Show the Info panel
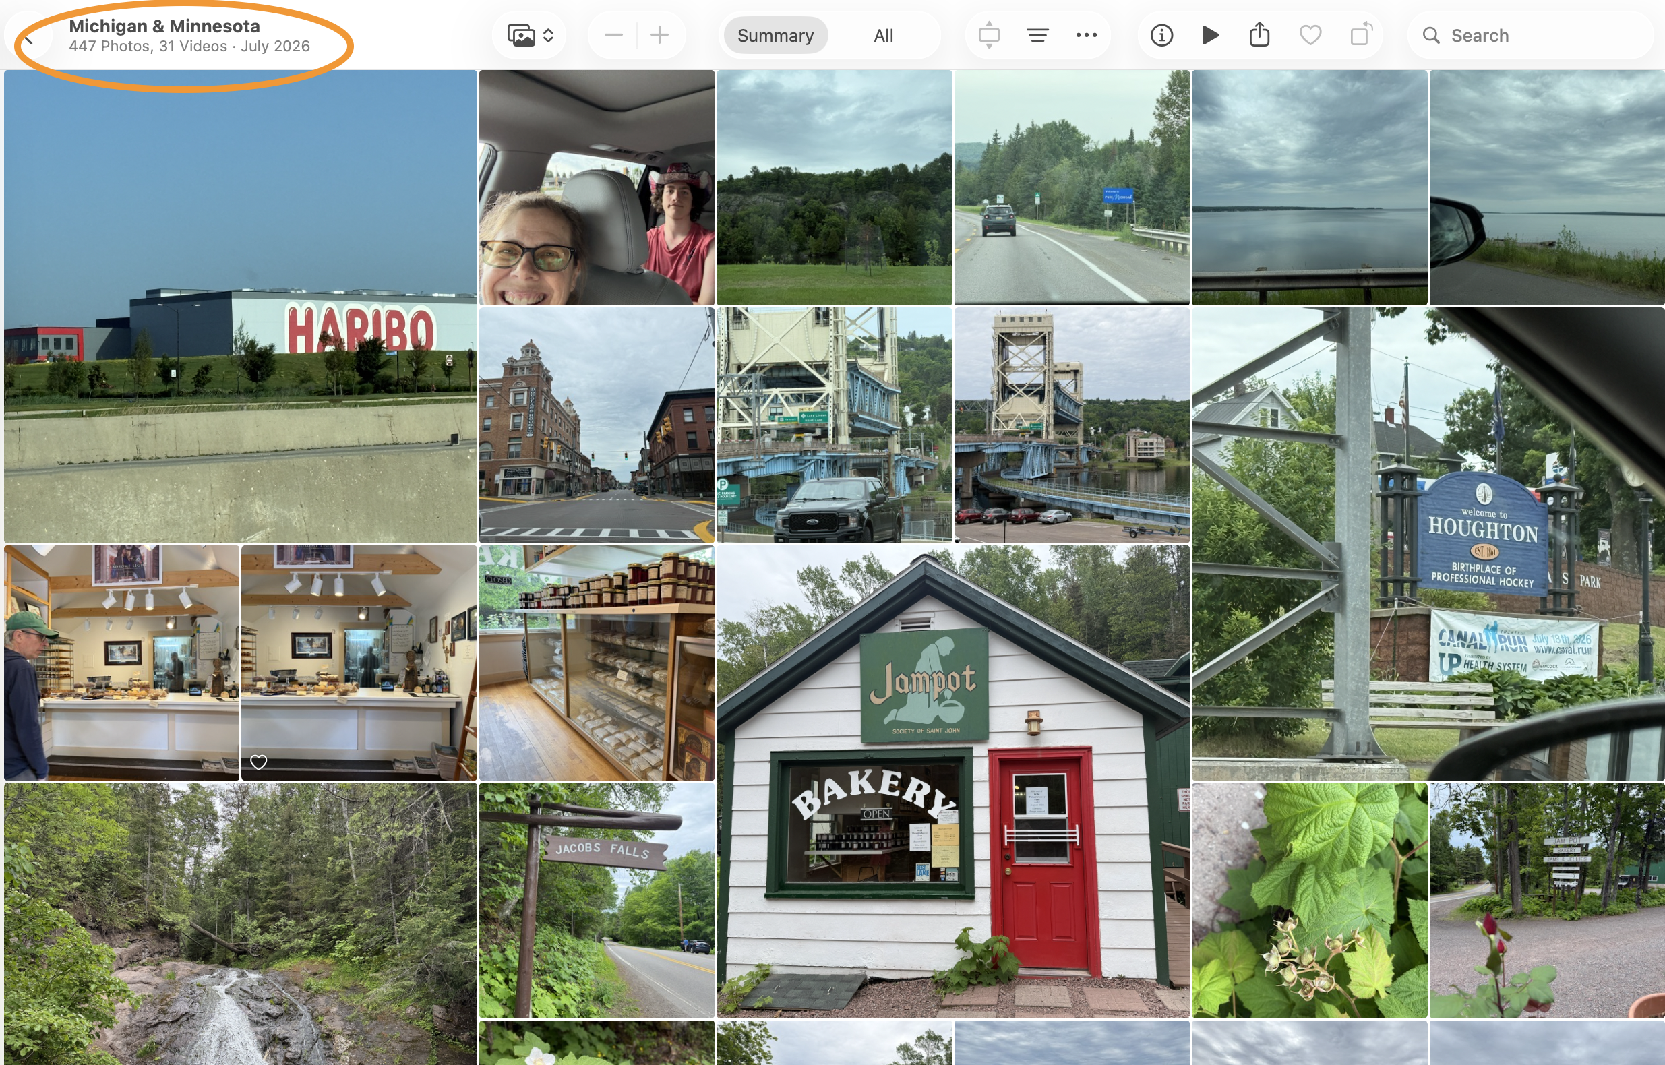This screenshot has height=1065, width=1665. (x=1161, y=35)
